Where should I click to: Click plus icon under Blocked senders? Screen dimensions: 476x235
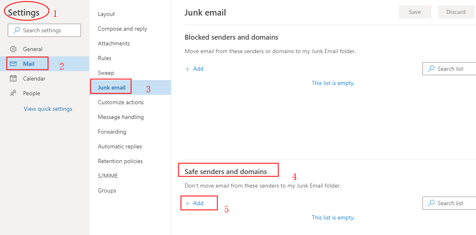point(187,69)
